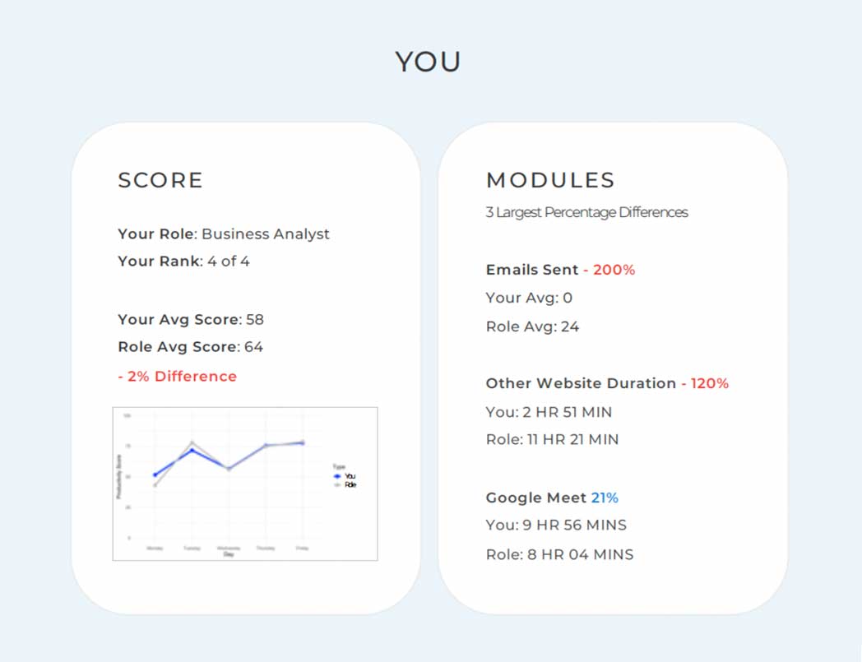Click the blue 21% Google Meet value

605,498
